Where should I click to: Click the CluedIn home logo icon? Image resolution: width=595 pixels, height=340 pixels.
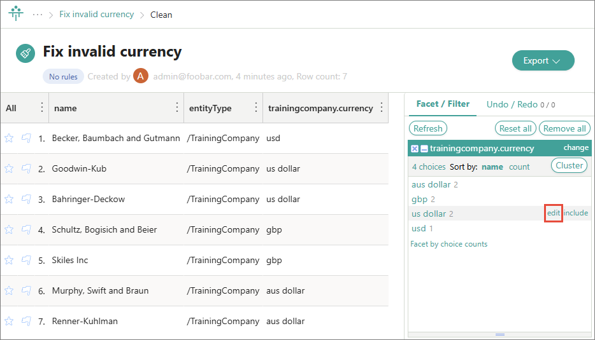click(x=16, y=13)
